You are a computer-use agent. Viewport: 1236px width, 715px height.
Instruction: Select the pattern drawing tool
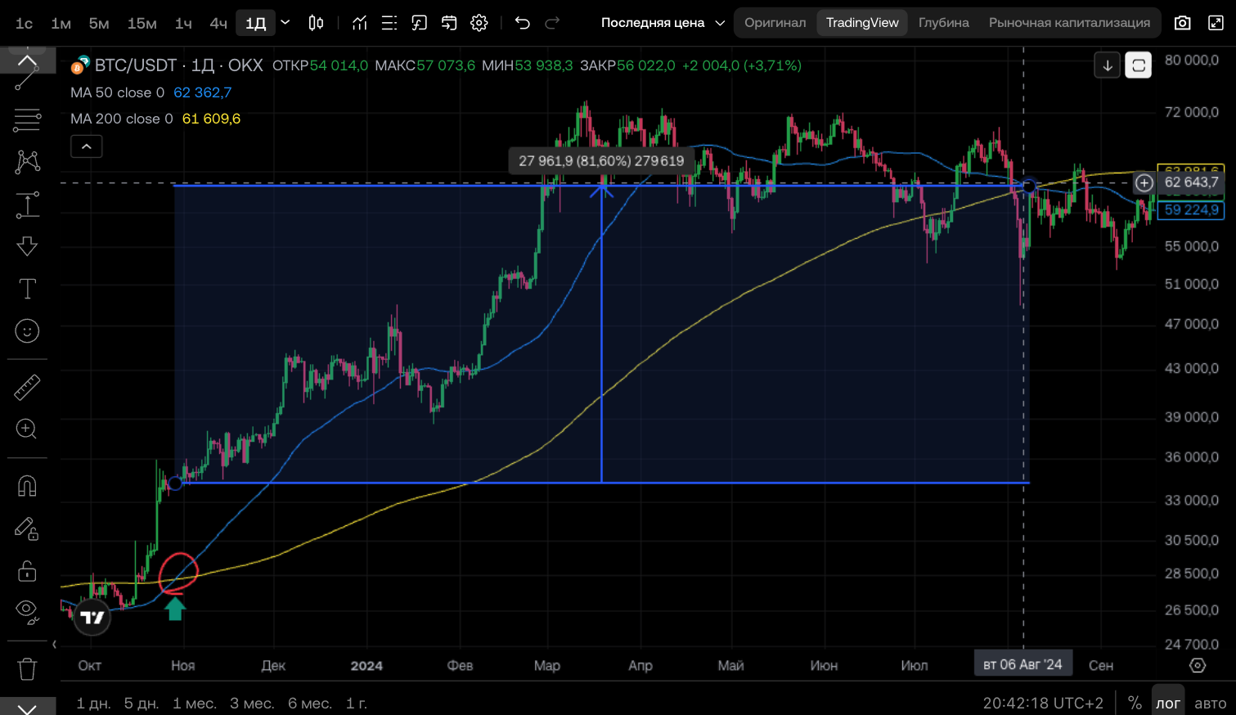point(27,162)
